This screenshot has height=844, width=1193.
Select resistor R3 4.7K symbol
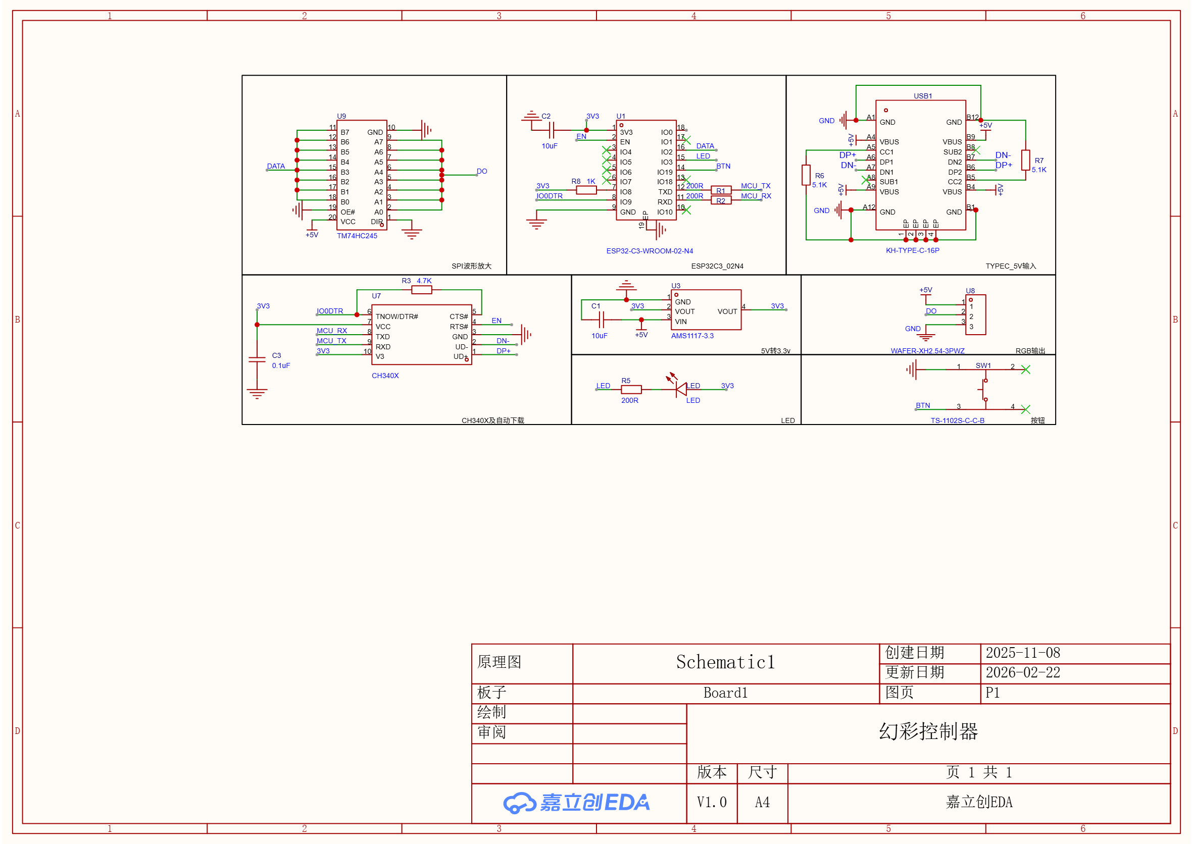tap(421, 290)
